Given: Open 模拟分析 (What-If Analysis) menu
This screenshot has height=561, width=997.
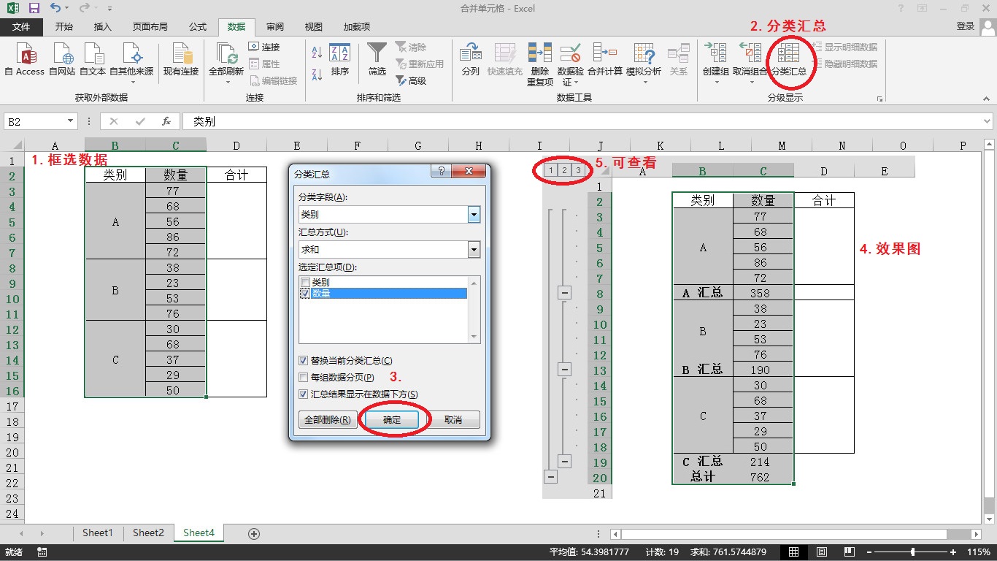Looking at the screenshot, I should coord(644,62).
